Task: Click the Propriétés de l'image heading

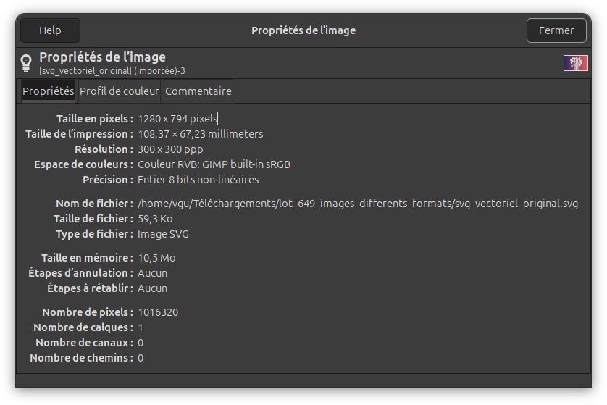Action: (102, 57)
